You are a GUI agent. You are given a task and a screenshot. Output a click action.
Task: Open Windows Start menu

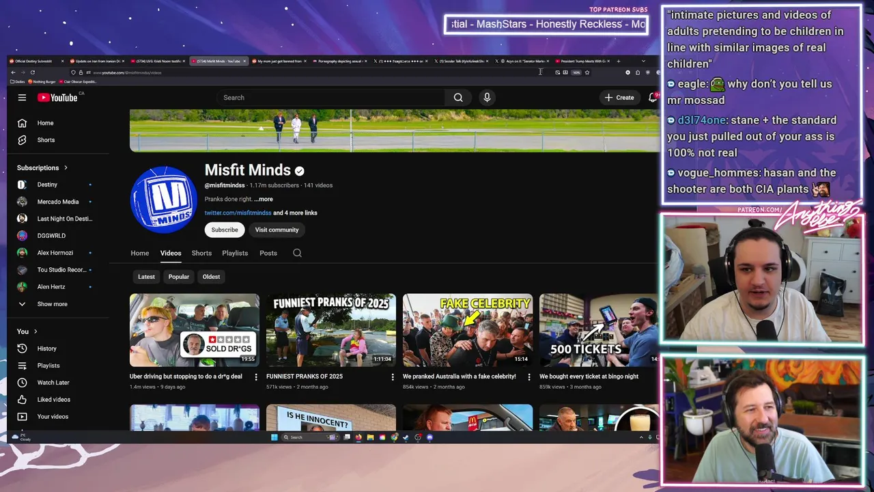click(x=274, y=437)
